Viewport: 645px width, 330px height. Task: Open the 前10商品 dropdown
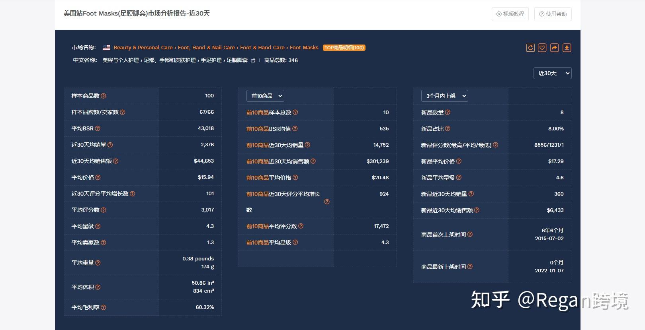265,96
